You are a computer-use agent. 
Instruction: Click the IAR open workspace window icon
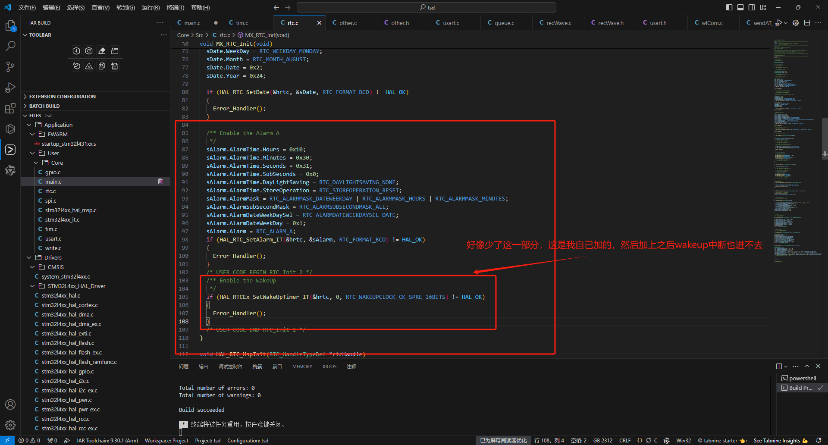pos(115,51)
